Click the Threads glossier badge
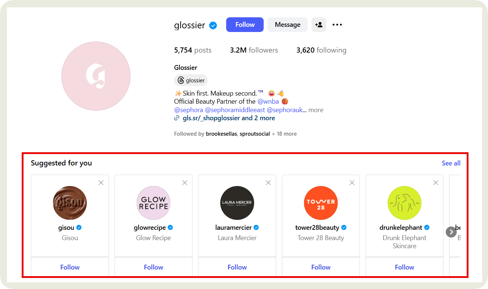This screenshot has height=289, width=488. point(191,80)
